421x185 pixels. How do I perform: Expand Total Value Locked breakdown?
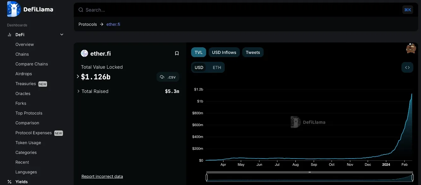point(78,77)
